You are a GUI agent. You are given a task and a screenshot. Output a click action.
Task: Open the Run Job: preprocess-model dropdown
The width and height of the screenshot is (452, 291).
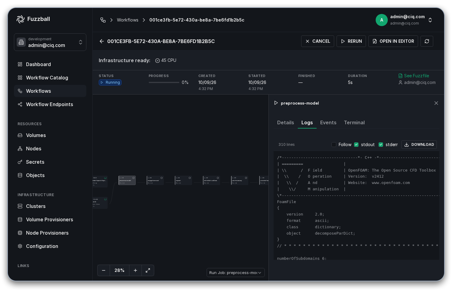(x=236, y=273)
